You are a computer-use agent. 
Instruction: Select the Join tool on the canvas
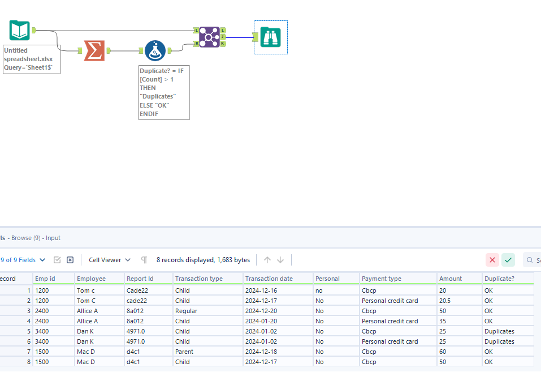point(209,36)
